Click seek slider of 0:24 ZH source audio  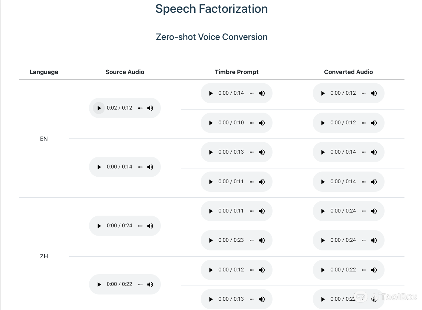click(140, 226)
